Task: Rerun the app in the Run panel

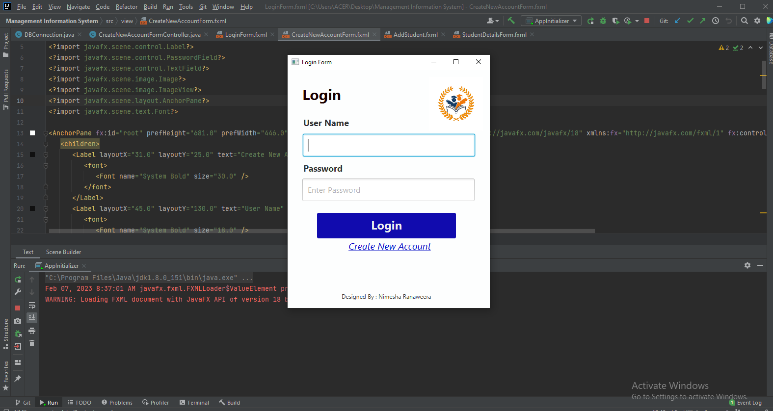Action: tap(18, 279)
